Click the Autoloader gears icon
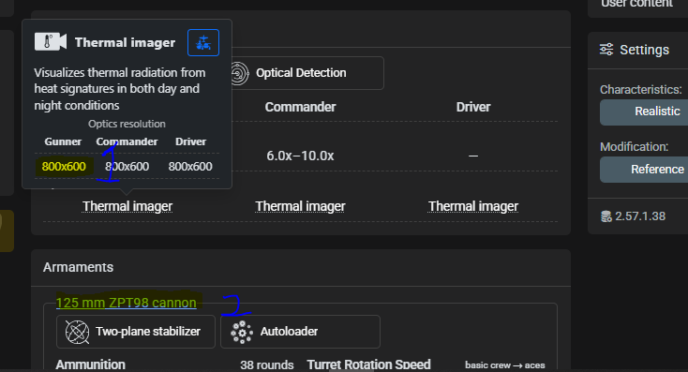The width and height of the screenshot is (688, 372). [242, 332]
